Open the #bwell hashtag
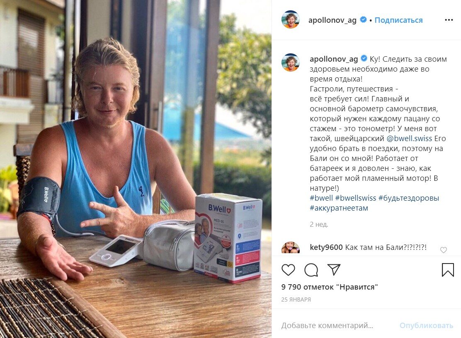The width and height of the screenshot is (461, 338). click(321, 198)
